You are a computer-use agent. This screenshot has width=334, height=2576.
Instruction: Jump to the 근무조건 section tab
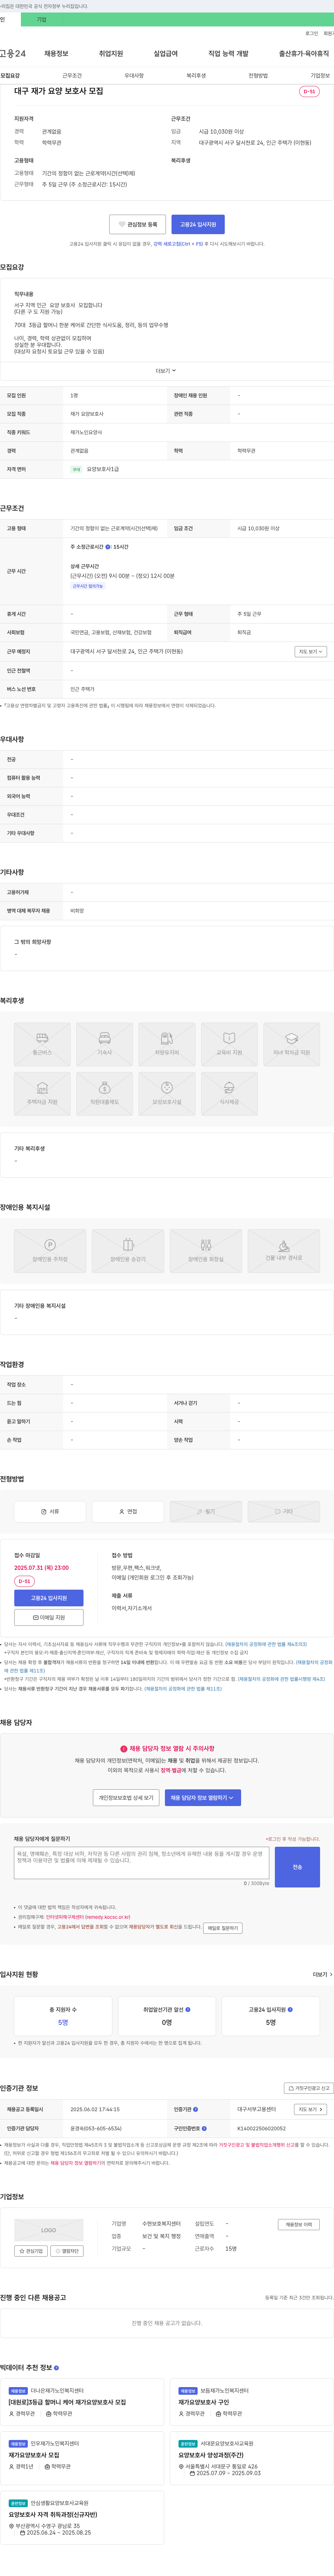72,76
